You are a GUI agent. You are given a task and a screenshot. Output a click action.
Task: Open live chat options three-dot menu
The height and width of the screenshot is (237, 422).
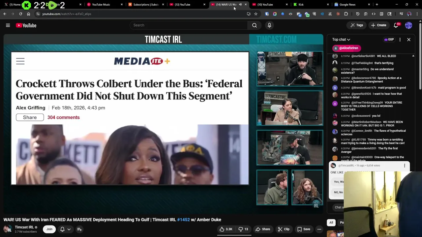(400, 39)
